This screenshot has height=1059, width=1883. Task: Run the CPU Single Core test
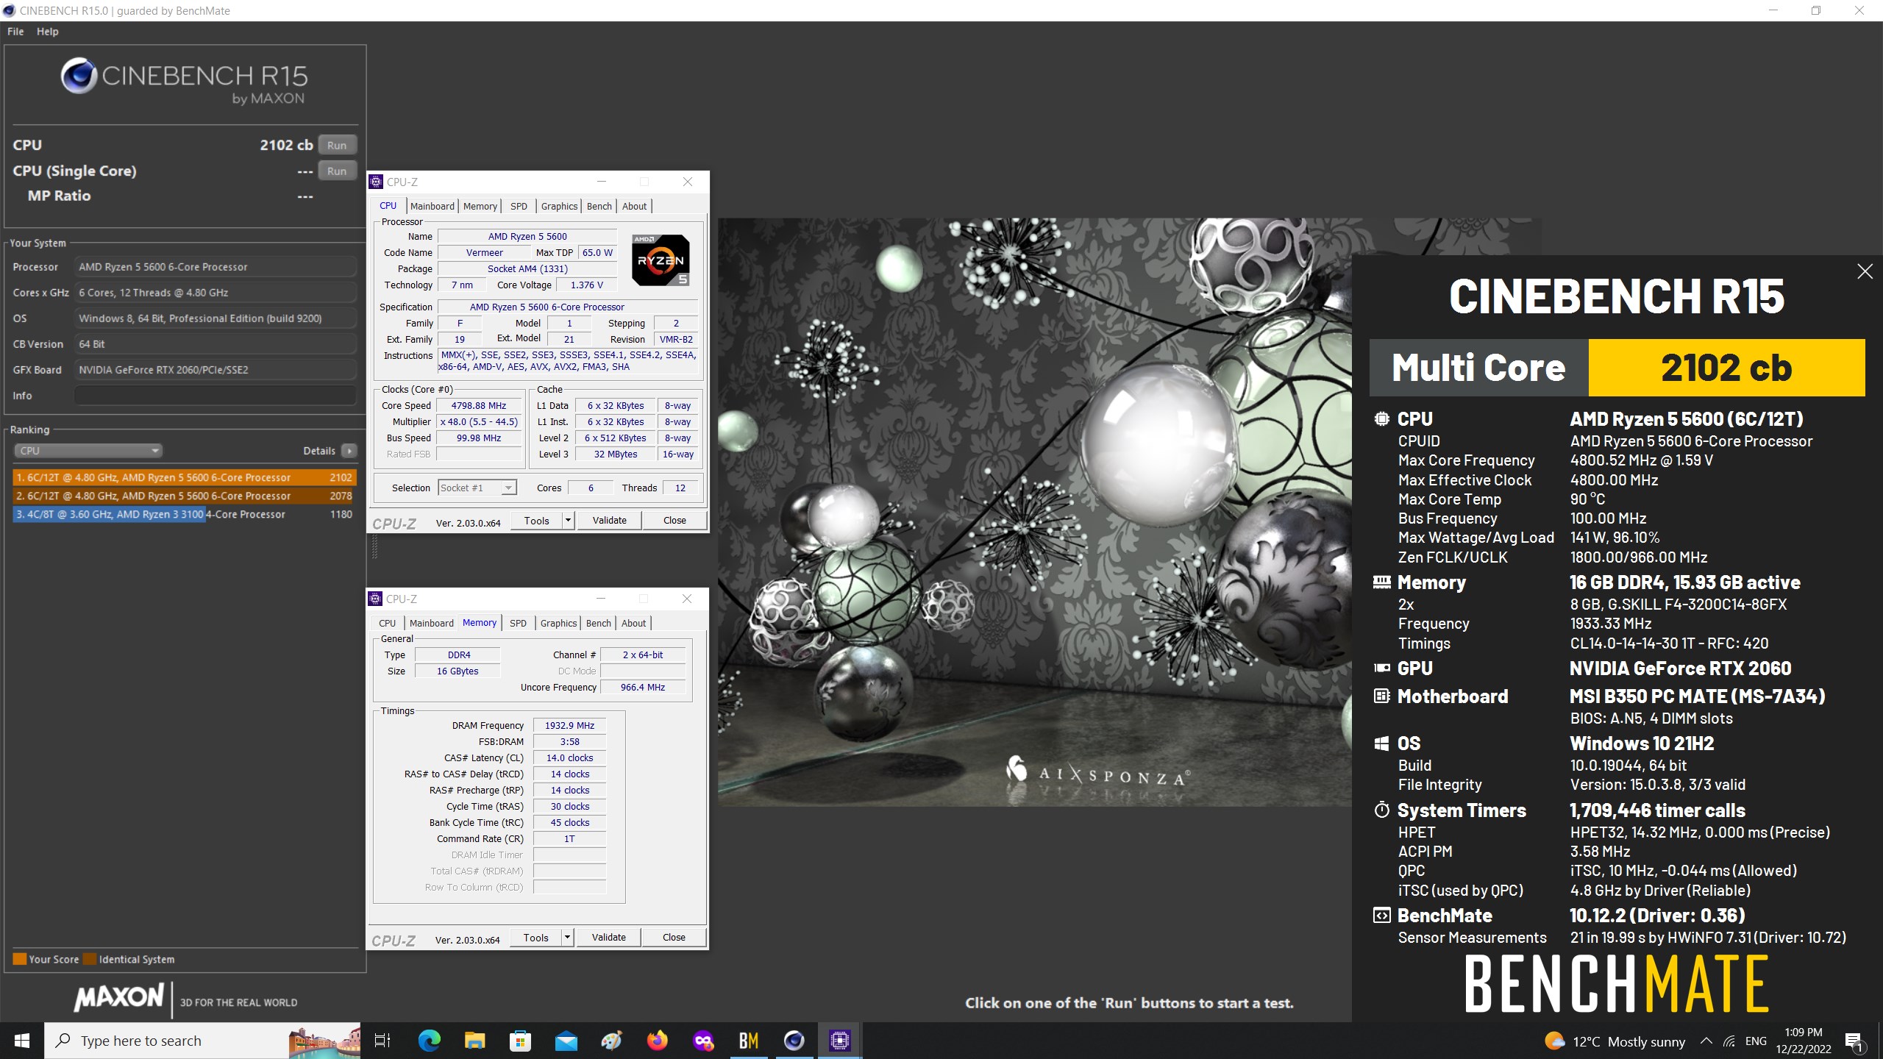(x=337, y=171)
